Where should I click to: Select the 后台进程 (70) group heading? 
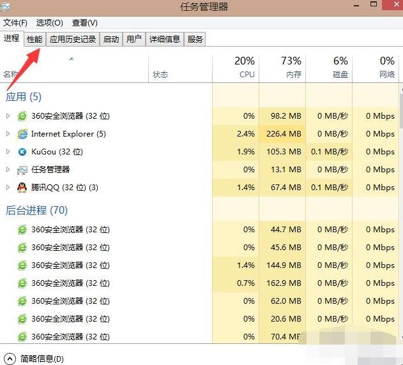click(x=37, y=211)
